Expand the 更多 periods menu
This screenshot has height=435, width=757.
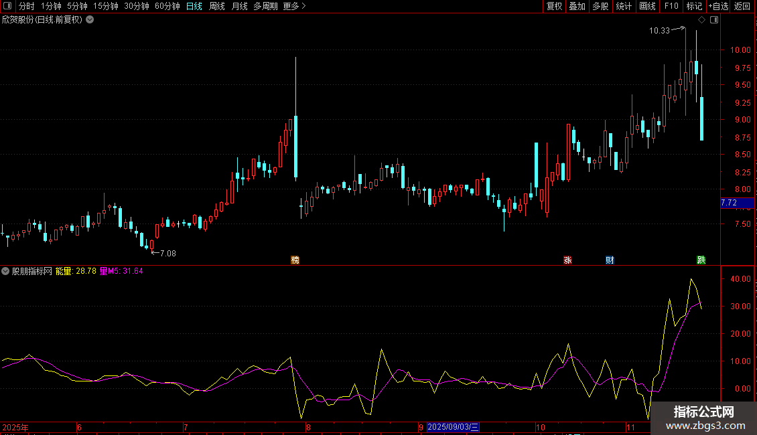pyautogui.click(x=295, y=6)
